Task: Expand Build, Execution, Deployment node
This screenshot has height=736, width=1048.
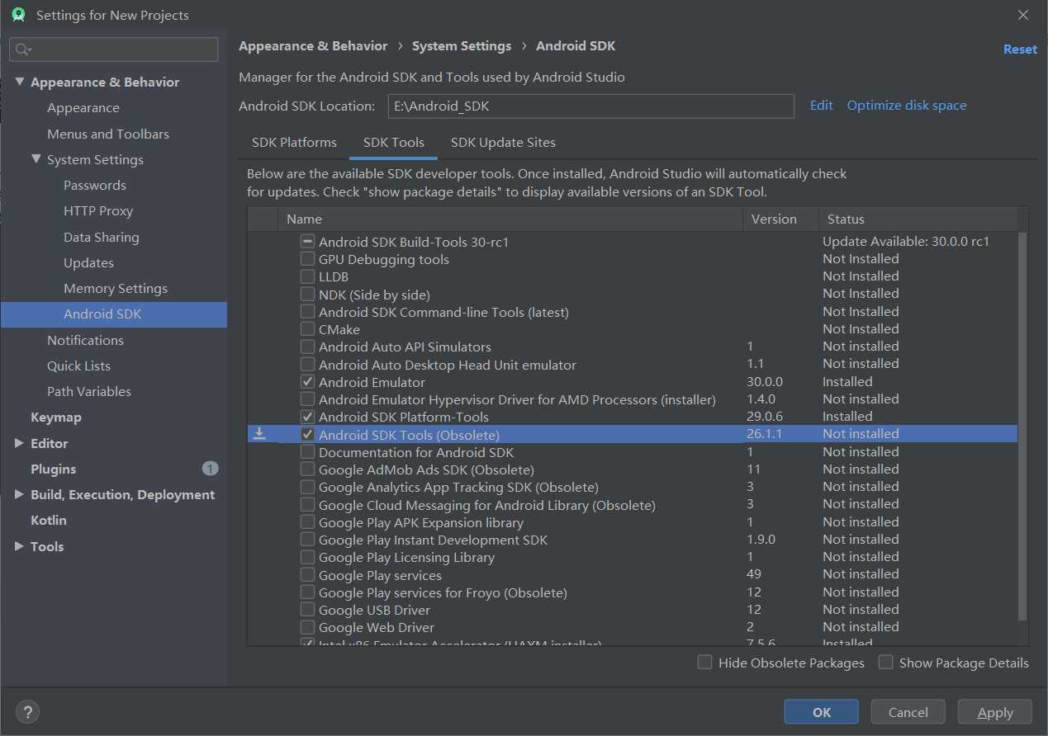Action: pos(20,494)
